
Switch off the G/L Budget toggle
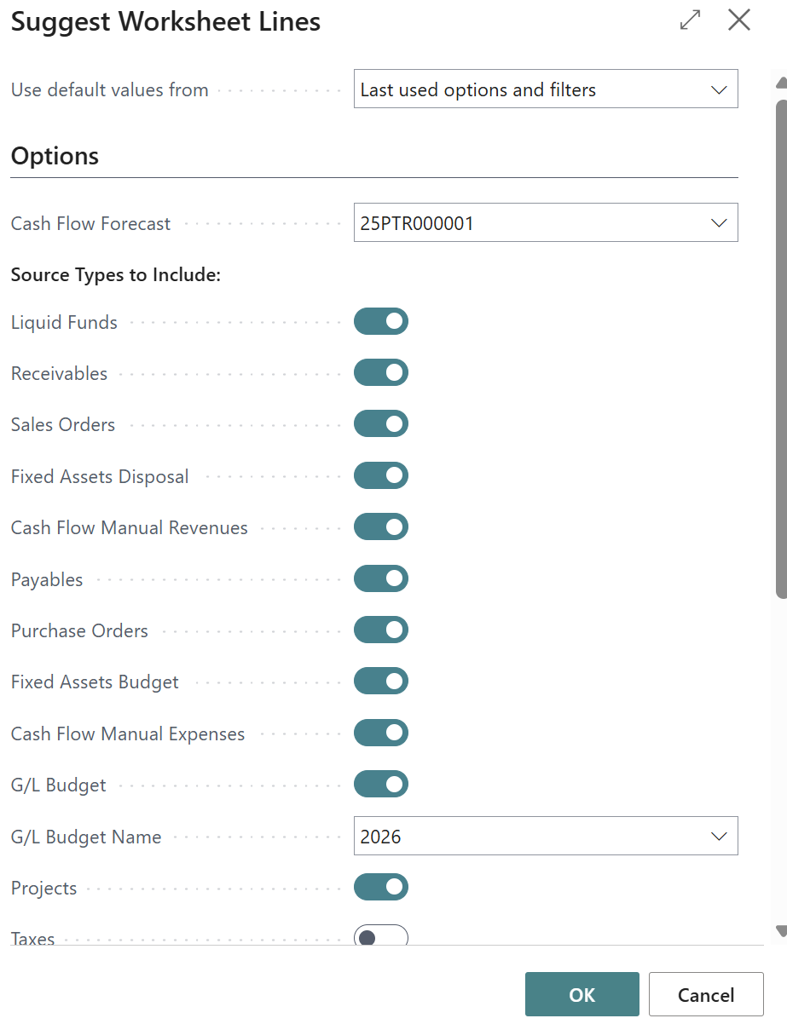381,785
